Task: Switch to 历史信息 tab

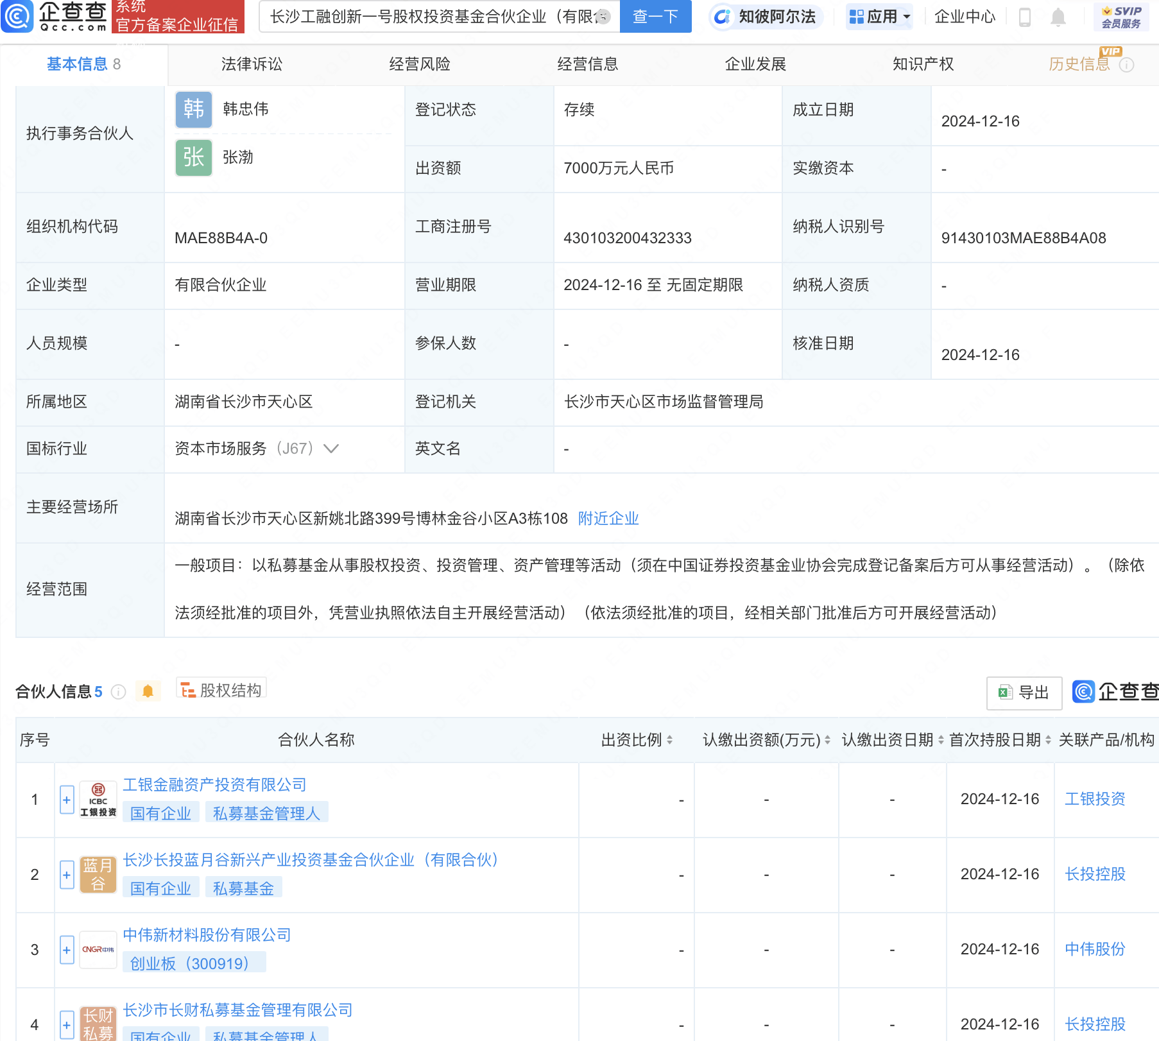Action: 1079,64
